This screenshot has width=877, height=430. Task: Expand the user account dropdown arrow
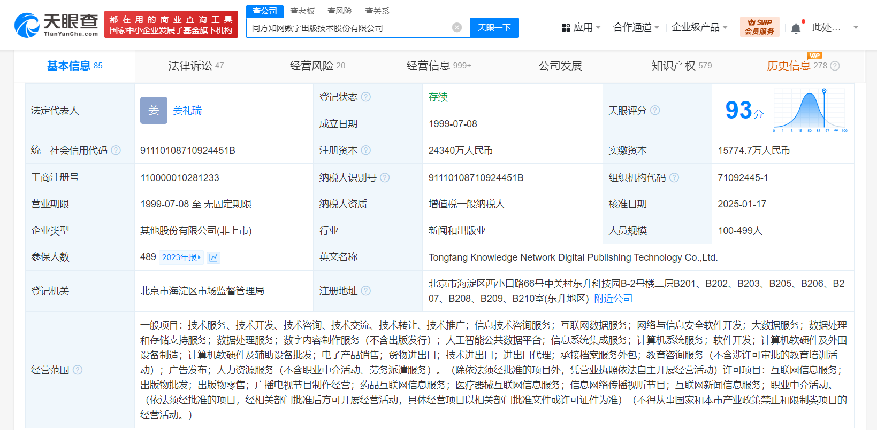856,27
